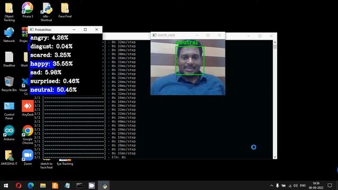The width and height of the screenshot is (338, 190).
Task: Click the disgust 0.04% row
Action: 51,46
